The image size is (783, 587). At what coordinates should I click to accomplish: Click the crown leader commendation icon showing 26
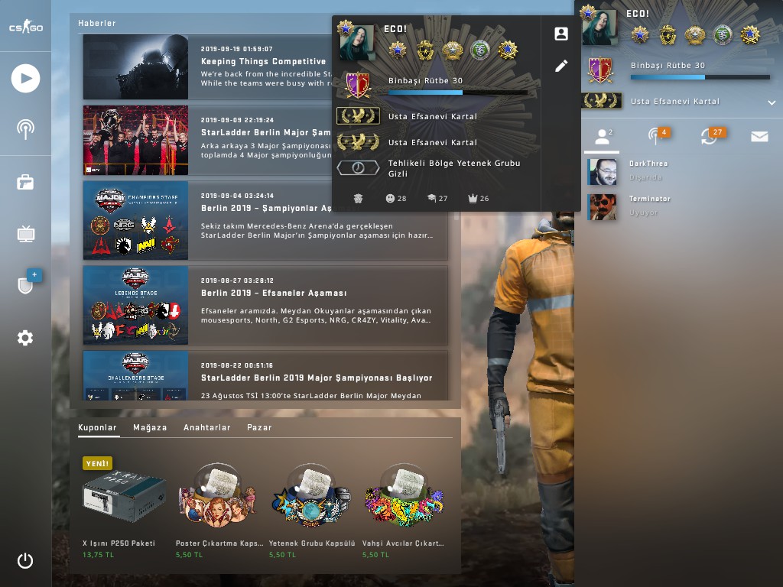click(479, 198)
